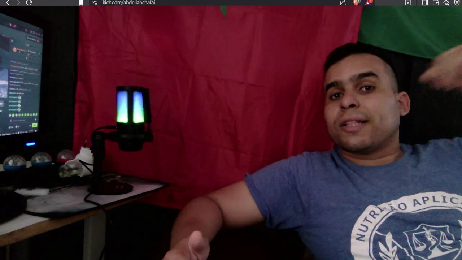The image size is (462, 260).
Task: Open Brave VPN shield icon
Action: (457, 3)
